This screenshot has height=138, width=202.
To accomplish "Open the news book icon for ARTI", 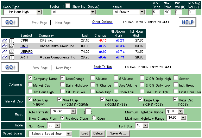I will (x=12, y=57).
